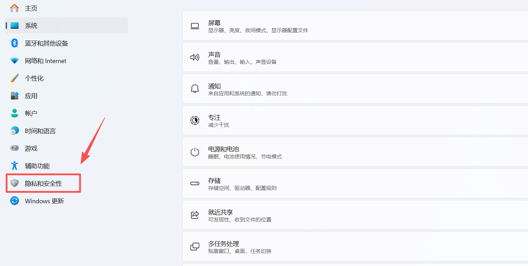528x266 pixels.
Task: Choose the 辅助功能 label in sidebar
Action: click(x=37, y=166)
